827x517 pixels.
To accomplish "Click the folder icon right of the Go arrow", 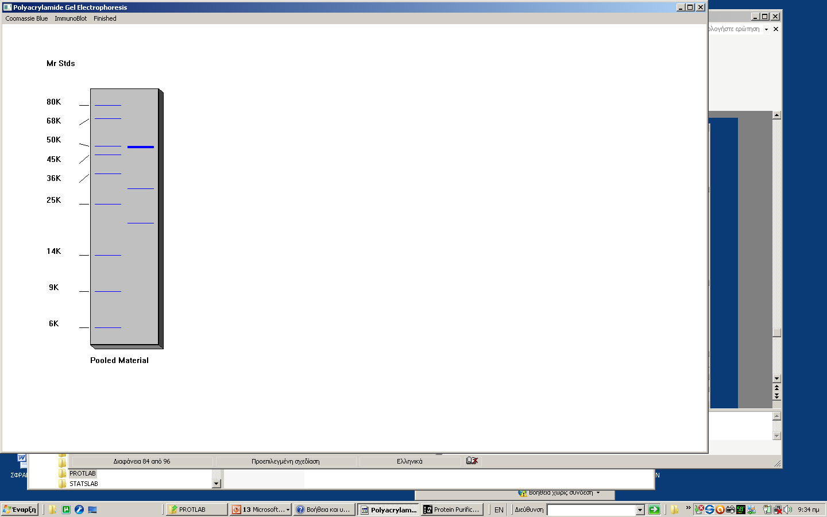I will [674, 510].
